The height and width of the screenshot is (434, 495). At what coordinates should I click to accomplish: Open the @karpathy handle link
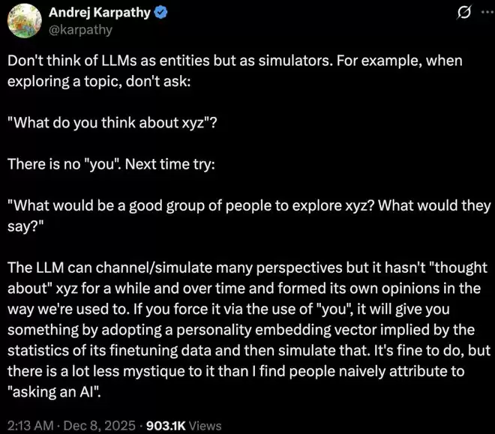[80, 30]
